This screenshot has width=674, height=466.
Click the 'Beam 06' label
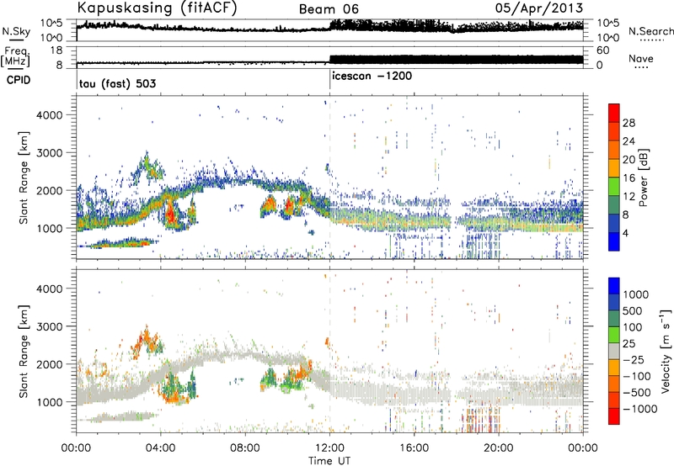(329, 9)
